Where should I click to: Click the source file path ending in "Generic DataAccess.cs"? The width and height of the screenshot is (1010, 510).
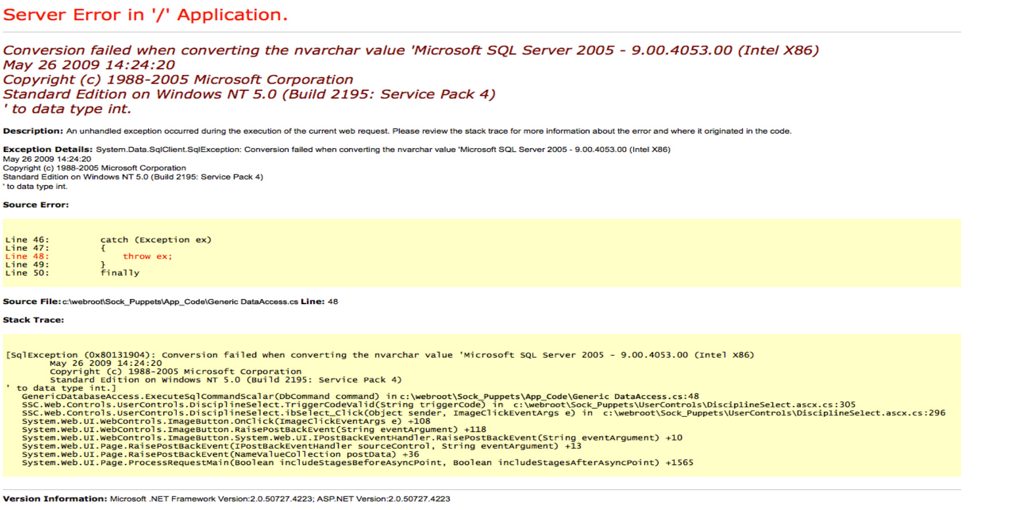pos(180,302)
